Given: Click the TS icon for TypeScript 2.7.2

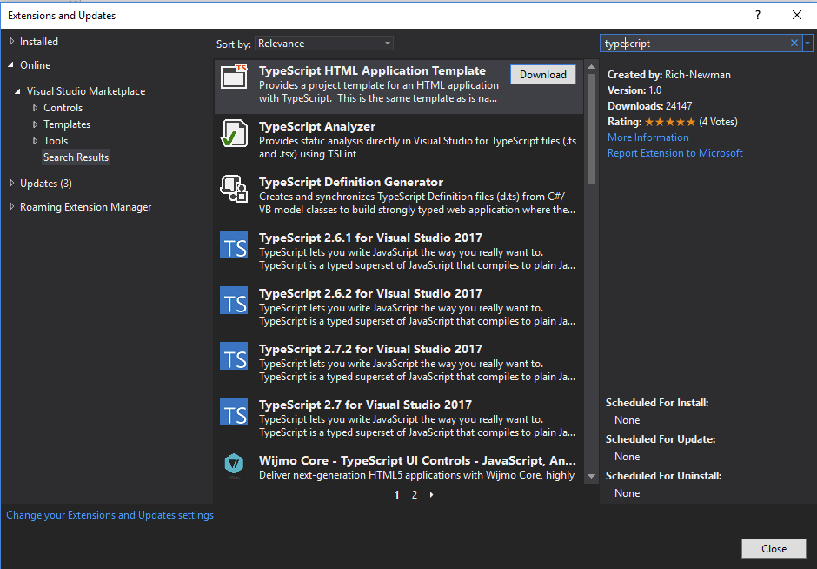Looking at the screenshot, I should [x=236, y=357].
